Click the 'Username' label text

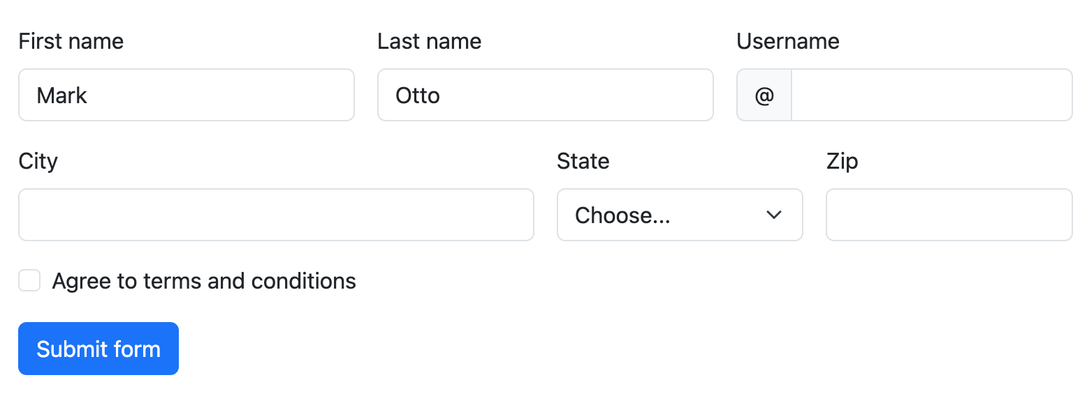click(x=788, y=42)
